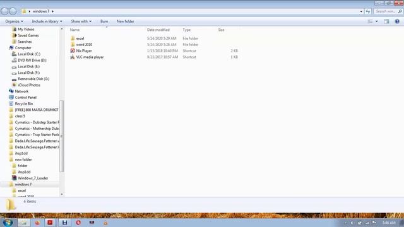Screen dimensions: 404x227
Task: Click the navigation pane scrollbar thumb
Action: click(x=62, y=136)
